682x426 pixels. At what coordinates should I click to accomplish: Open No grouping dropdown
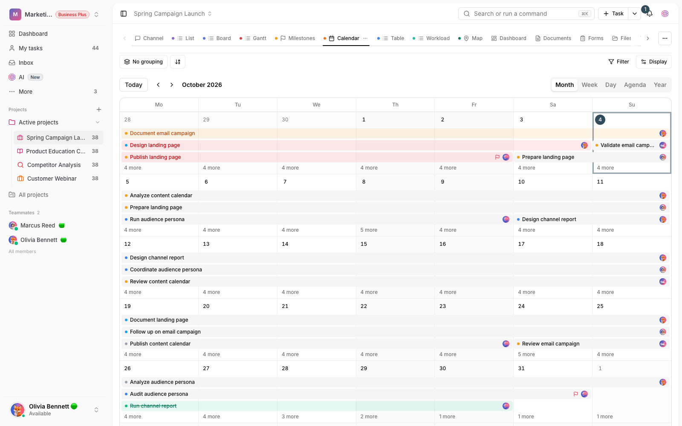[143, 62]
